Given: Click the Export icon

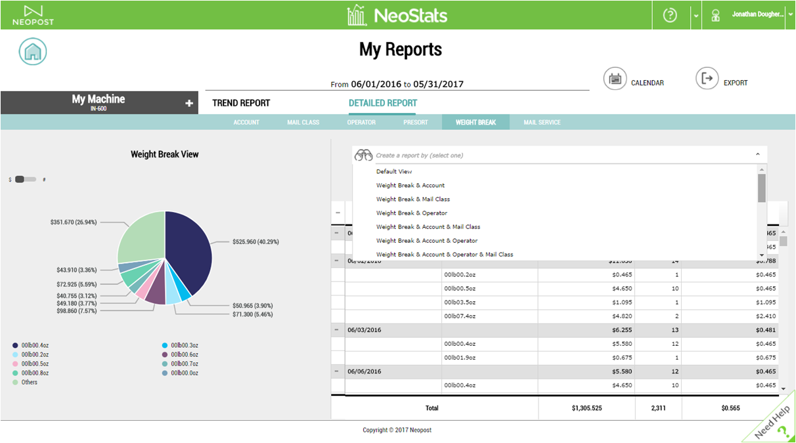Looking at the screenshot, I should click(707, 79).
